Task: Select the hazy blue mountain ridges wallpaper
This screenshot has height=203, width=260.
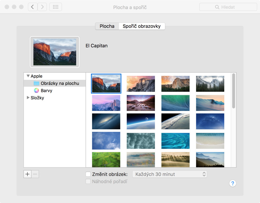Action: coord(210,160)
